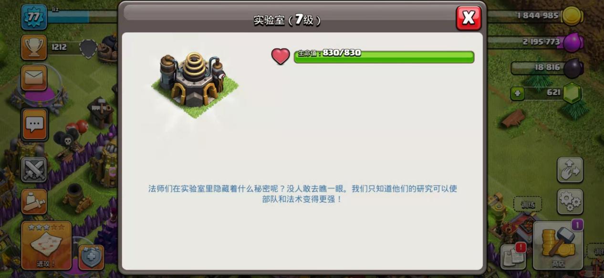The width and height of the screenshot is (604, 278).
Task: Tap the layout edit hand icon
Action: pyautogui.click(x=570, y=169)
